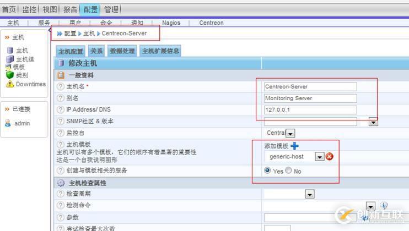This screenshot has width=409, height=231.
Task: Open sidebar 主机 host icon
Action: tap(10, 50)
